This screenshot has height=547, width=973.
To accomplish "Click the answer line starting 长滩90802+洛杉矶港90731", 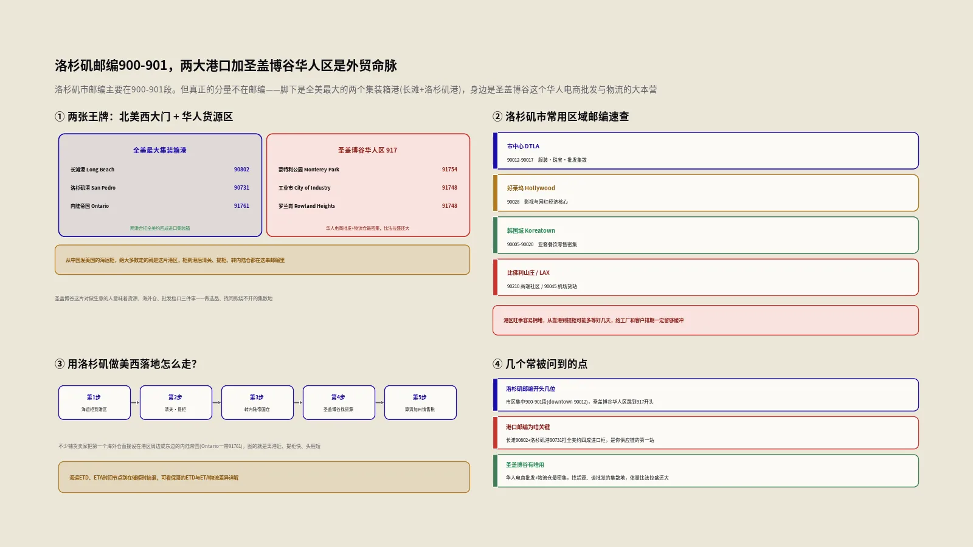I will tap(580, 440).
